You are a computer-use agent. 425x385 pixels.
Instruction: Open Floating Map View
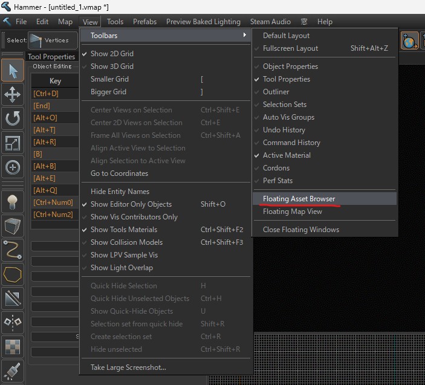click(x=325, y=212)
